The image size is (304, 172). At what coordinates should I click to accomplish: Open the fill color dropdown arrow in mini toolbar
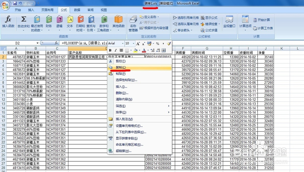click(139, 50)
